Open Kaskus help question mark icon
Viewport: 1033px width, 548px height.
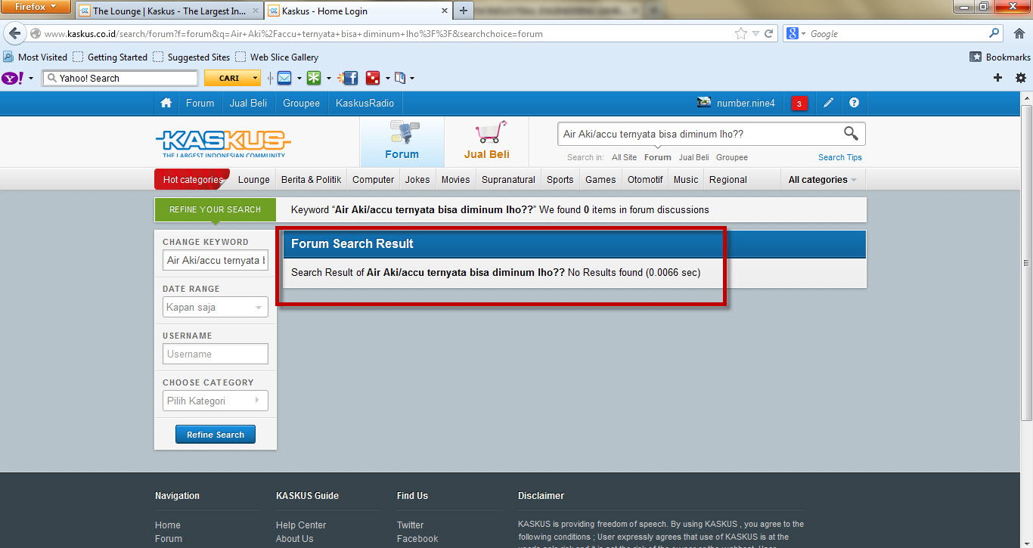tap(854, 103)
